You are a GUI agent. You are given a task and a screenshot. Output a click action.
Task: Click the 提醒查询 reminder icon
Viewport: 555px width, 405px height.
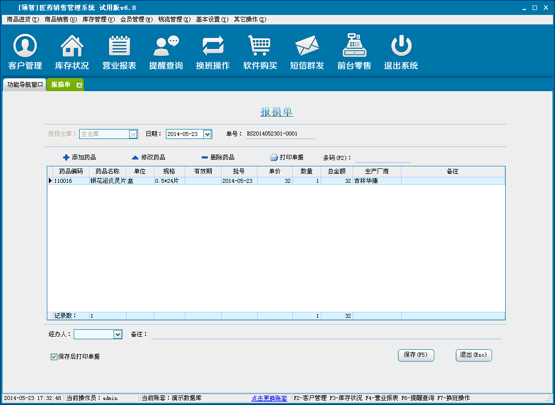[x=166, y=47]
